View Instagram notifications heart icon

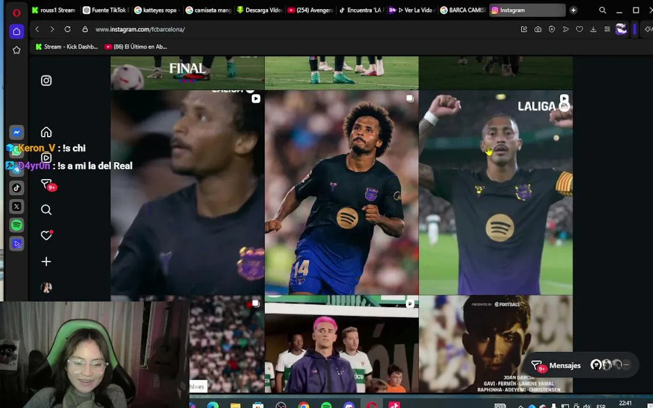(x=46, y=235)
